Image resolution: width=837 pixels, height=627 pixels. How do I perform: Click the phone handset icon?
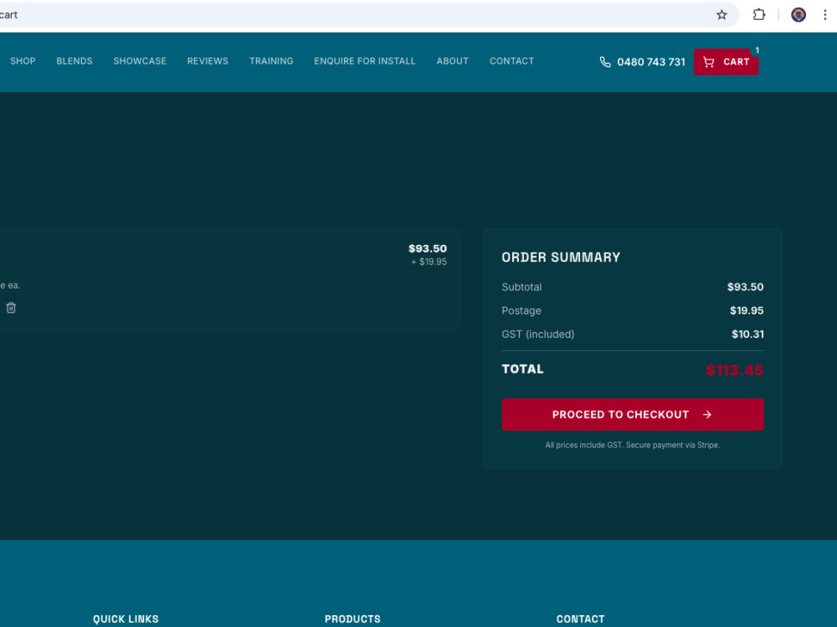pyautogui.click(x=605, y=62)
